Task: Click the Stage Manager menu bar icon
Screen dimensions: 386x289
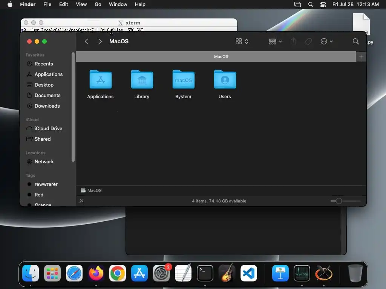Action: point(298,5)
